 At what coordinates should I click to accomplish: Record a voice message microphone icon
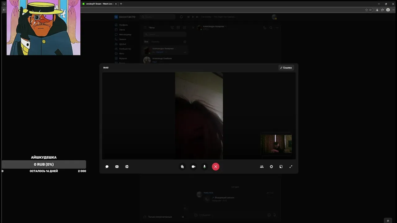pyautogui.click(x=274, y=215)
